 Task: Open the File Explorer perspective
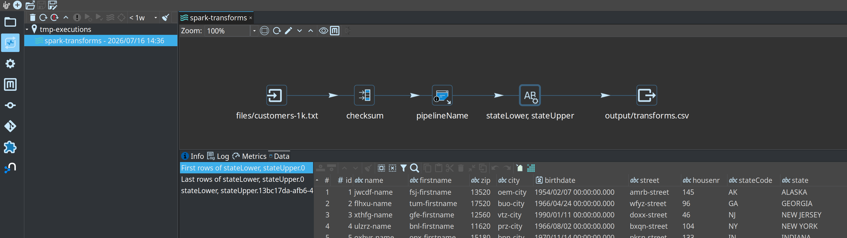(x=10, y=22)
